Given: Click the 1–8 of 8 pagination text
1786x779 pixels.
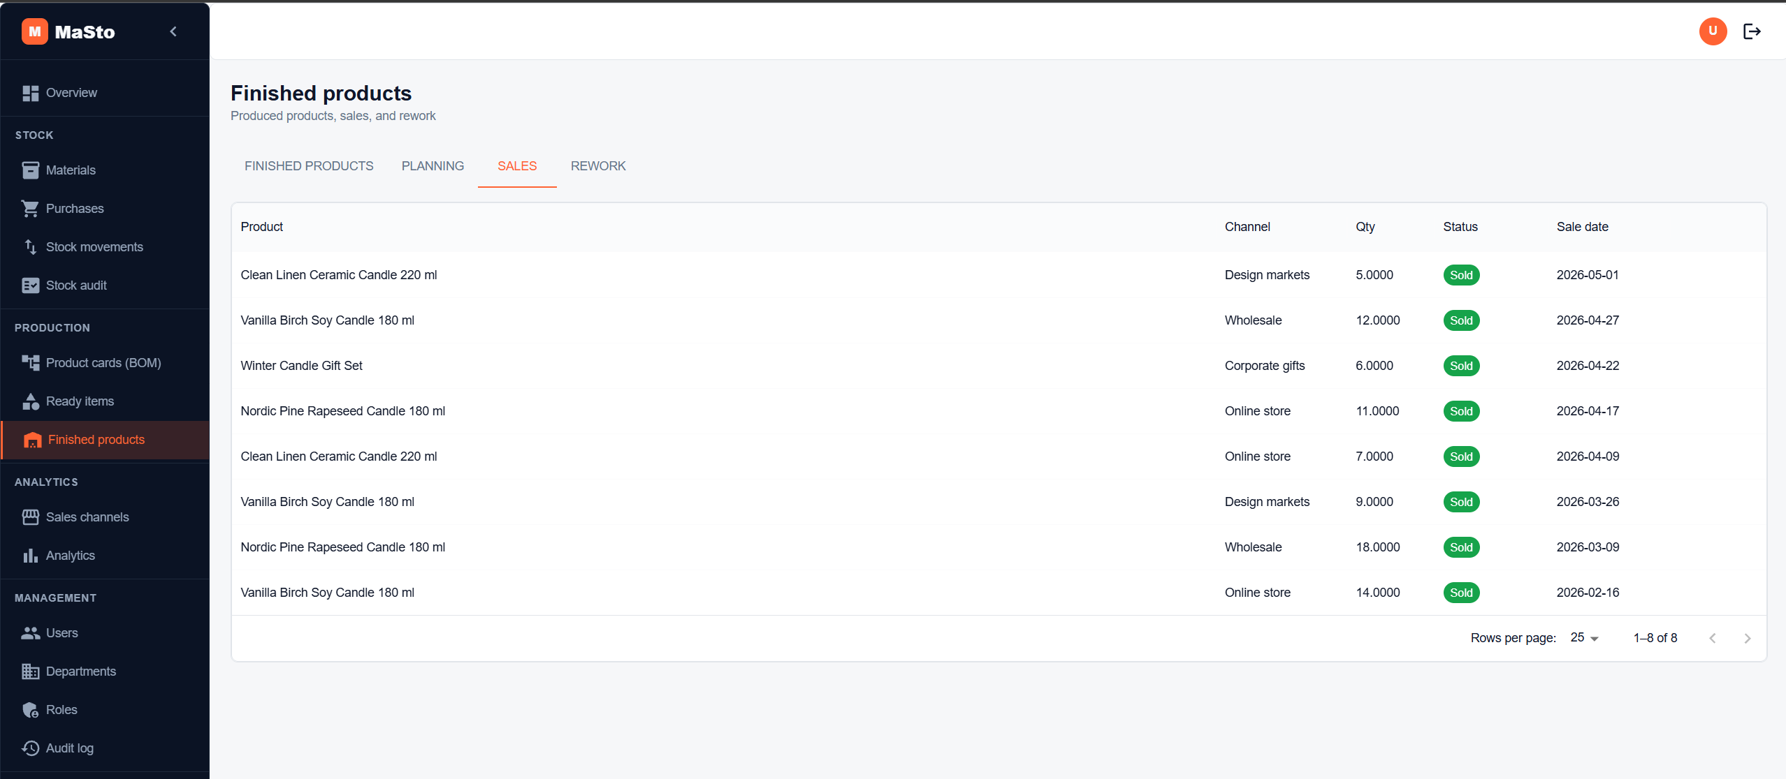Looking at the screenshot, I should coord(1655,638).
